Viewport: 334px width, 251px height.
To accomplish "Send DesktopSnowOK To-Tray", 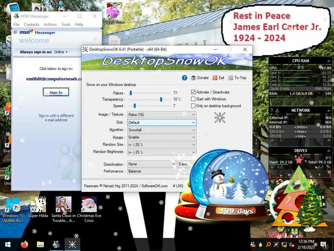I will (x=237, y=78).
